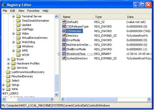Image resolution: width=154 pixels, height=110 pixels.
Task: Select the HKEY_USERS root key
Action: click(10, 93)
